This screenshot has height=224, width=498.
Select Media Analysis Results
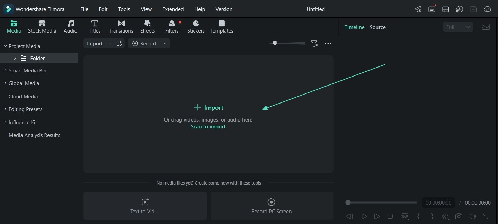[34, 135]
